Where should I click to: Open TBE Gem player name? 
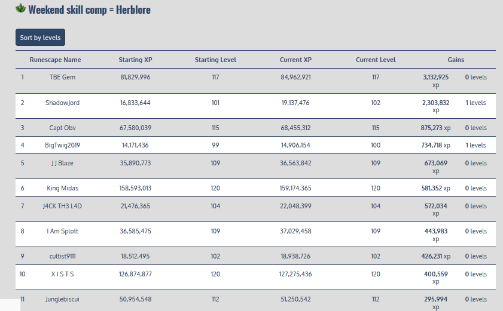(62, 77)
